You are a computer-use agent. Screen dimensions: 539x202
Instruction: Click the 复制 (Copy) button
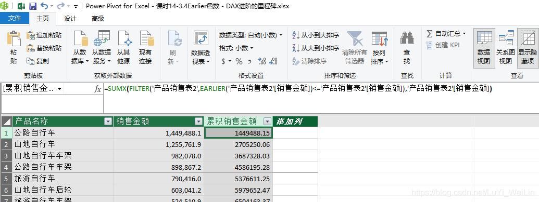(38, 61)
